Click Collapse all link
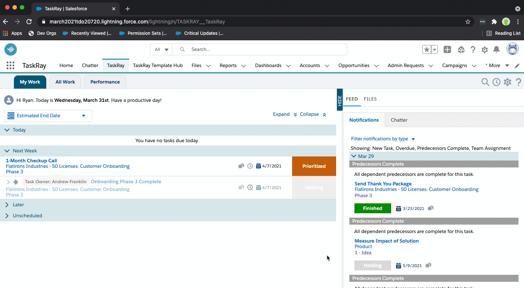Viewport: 524px width, 288px height. click(313, 114)
